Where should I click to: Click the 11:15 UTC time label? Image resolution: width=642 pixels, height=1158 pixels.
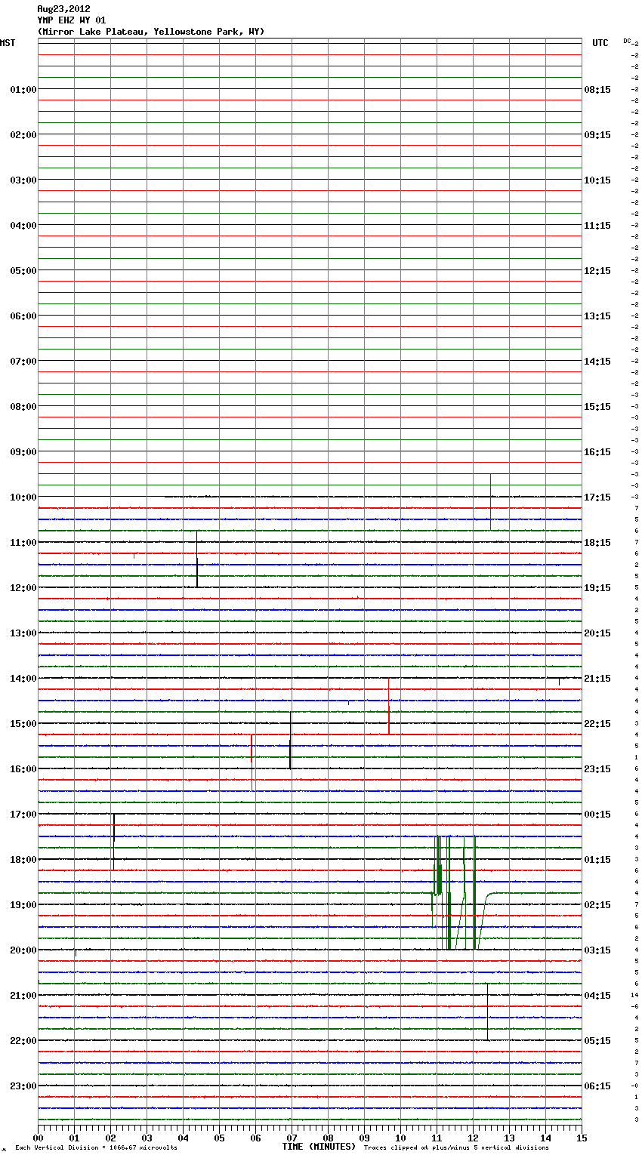tap(597, 226)
